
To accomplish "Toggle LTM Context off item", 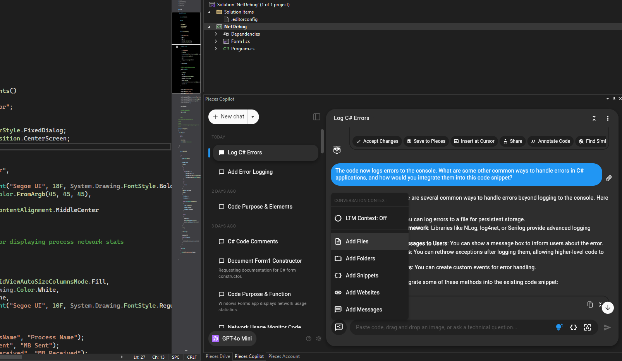I will 370,218.
